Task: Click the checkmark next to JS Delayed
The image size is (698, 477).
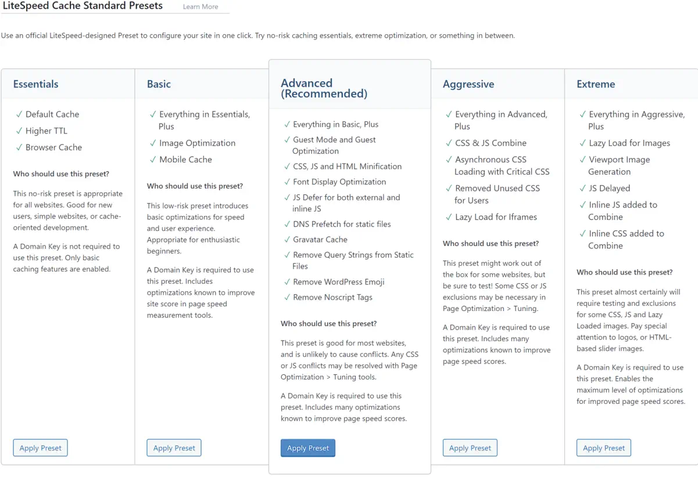Action: [582, 188]
